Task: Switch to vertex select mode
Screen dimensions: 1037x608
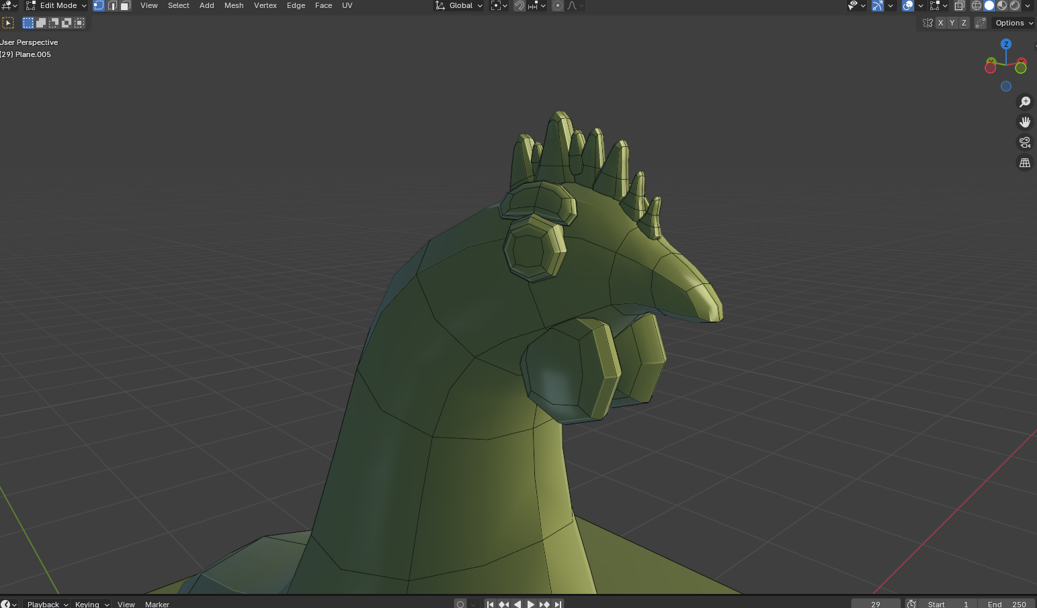Action: pyautogui.click(x=99, y=5)
